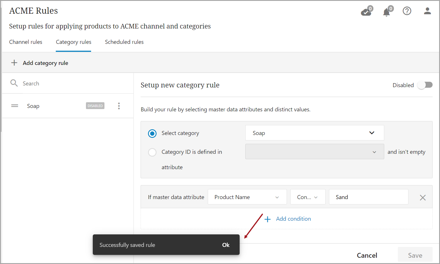Expand the Soap category dropdown
Image resolution: width=440 pixels, height=264 pixels.
(x=314, y=133)
